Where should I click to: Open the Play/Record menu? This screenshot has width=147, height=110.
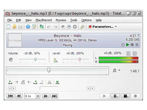point(44,20)
